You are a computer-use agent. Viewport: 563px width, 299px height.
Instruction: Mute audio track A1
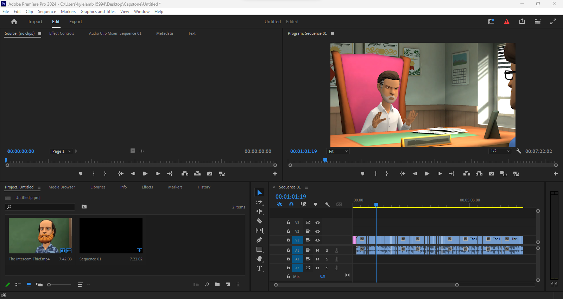pyautogui.click(x=317, y=251)
